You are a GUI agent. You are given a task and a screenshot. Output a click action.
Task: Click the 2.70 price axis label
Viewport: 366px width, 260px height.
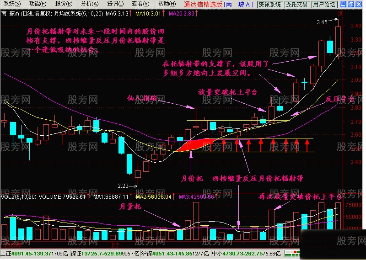356,122
